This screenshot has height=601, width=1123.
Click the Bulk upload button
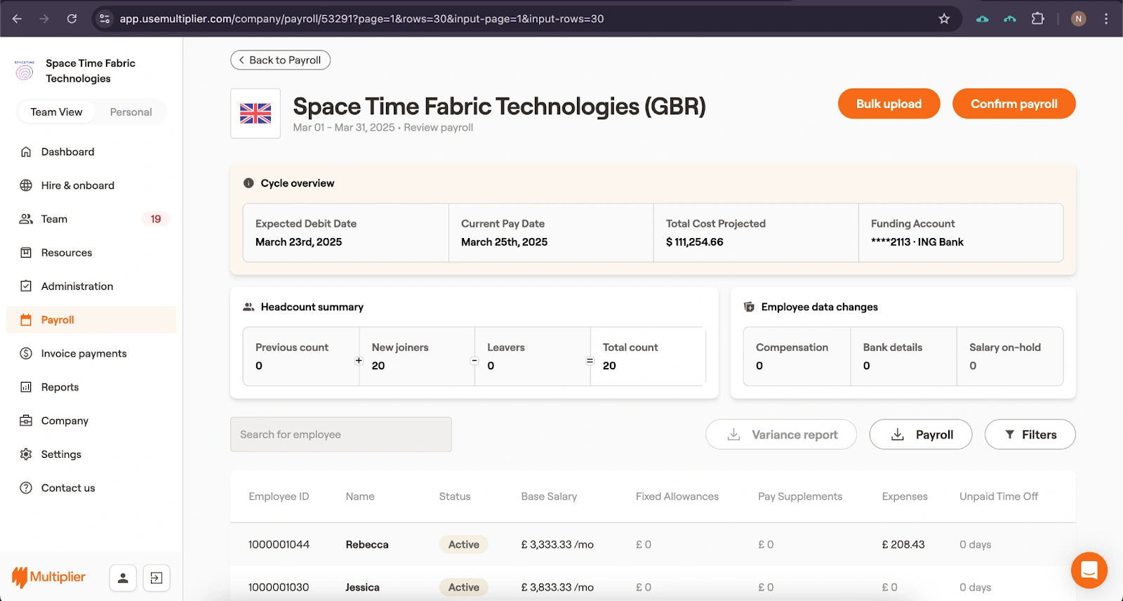coord(889,104)
